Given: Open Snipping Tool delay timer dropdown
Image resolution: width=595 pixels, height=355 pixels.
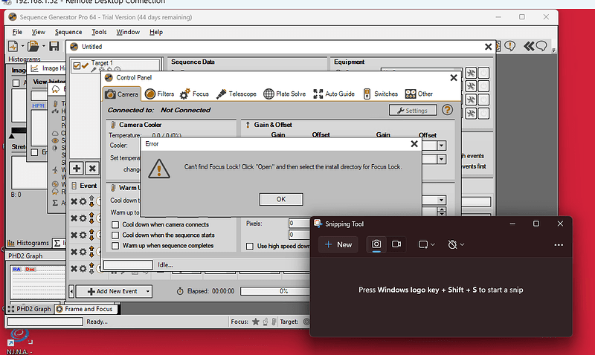Looking at the screenshot, I should [456, 245].
